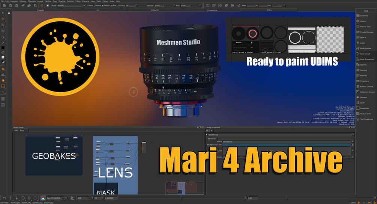Collapse the GEOBAKES node properties section

pos(207,135)
